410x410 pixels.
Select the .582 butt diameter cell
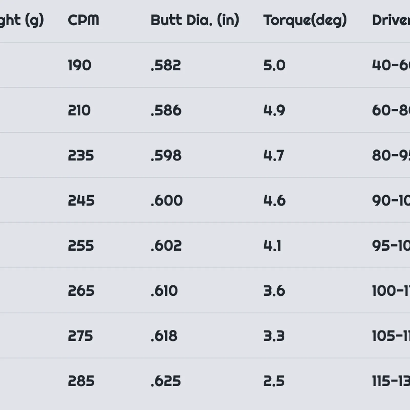pyautogui.click(x=166, y=65)
